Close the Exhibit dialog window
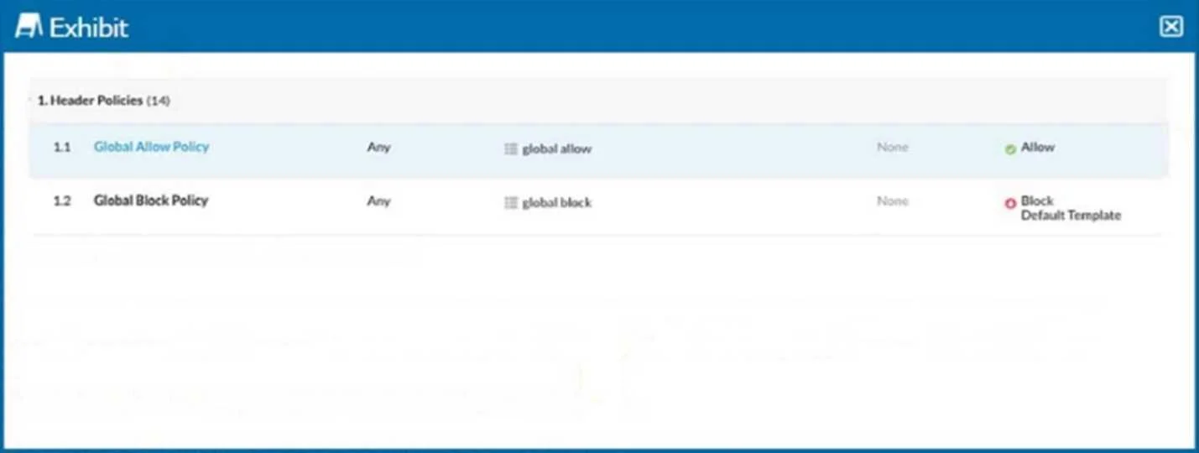The height and width of the screenshot is (453, 1199). point(1170,27)
